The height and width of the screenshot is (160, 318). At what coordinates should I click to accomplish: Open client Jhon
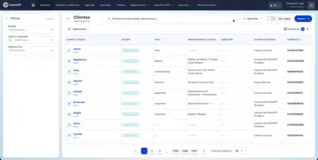76,124
